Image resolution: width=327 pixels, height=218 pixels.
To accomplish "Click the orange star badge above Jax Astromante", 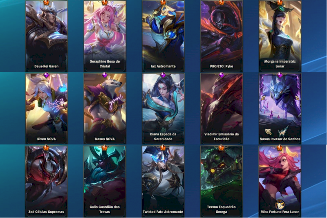I will (163, 2).
